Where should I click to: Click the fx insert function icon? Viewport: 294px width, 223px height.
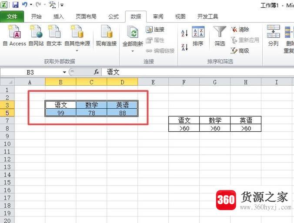[97, 72]
